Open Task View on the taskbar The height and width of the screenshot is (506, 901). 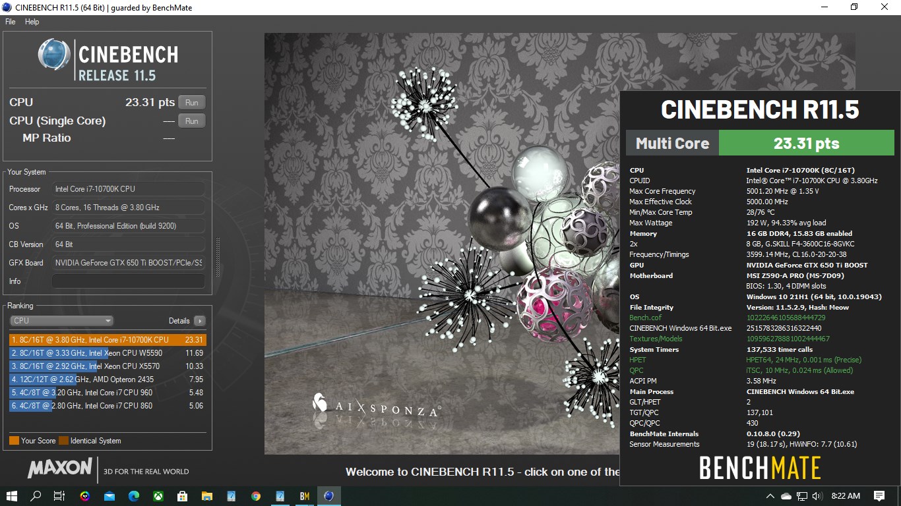(59, 495)
